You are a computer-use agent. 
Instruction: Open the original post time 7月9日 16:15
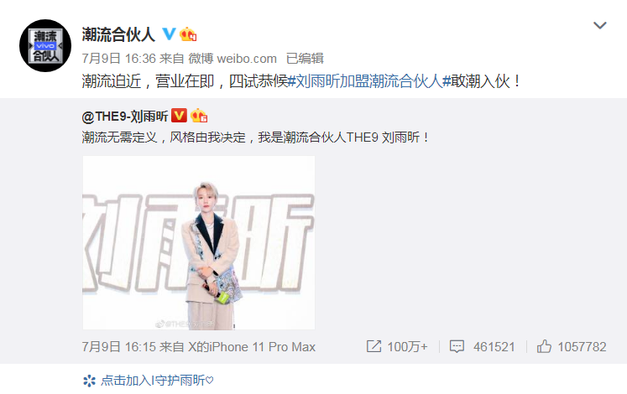point(118,347)
